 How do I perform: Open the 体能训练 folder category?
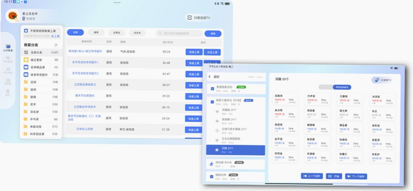pyautogui.click(x=41, y=126)
